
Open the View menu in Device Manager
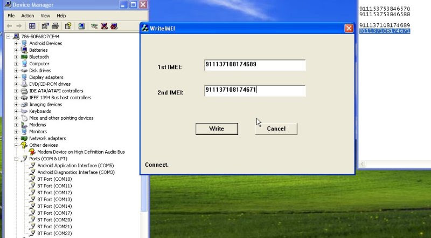pyautogui.click(x=45, y=16)
